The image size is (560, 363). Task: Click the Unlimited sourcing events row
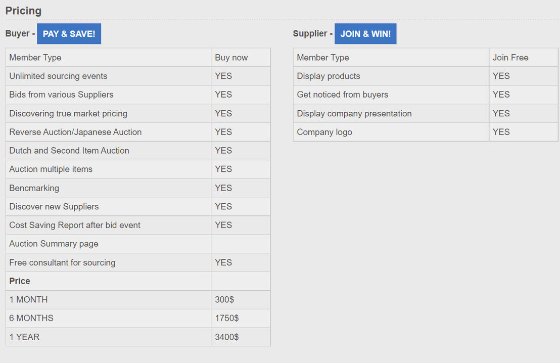coord(138,76)
